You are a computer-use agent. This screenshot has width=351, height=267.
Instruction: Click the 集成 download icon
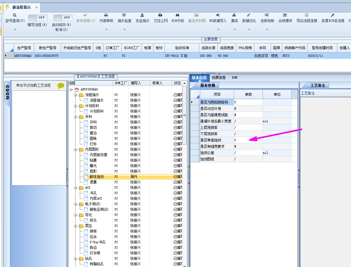coord(234,15)
